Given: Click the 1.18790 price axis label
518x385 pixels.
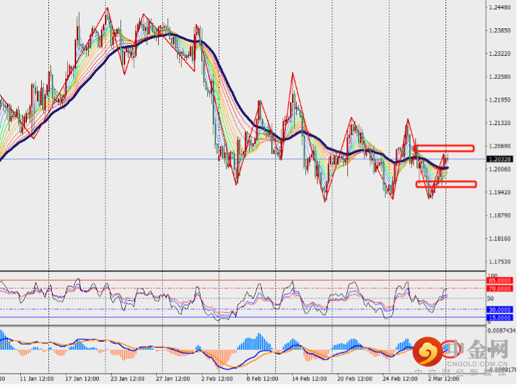Looking at the screenshot, I should [500, 216].
